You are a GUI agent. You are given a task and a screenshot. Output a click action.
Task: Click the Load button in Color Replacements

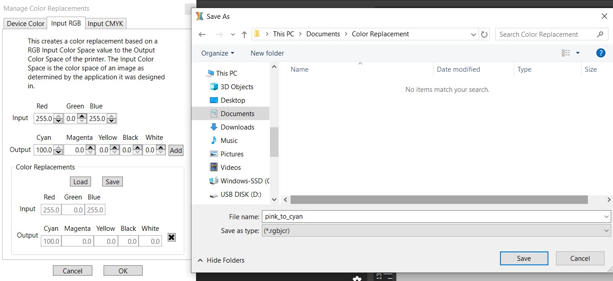click(80, 182)
